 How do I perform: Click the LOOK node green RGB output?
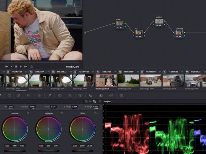tap(125, 23)
